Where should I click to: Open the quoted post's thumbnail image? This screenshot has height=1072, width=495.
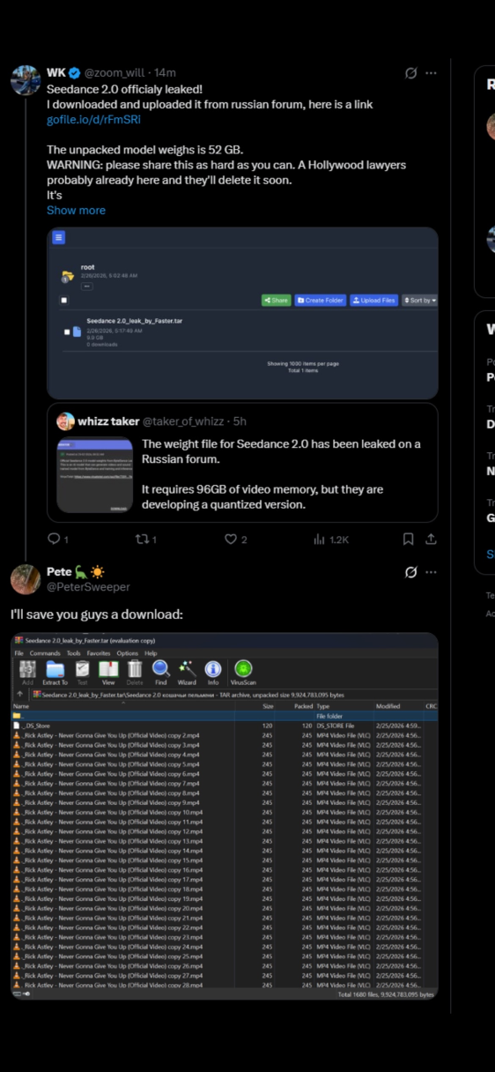coord(94,475)
